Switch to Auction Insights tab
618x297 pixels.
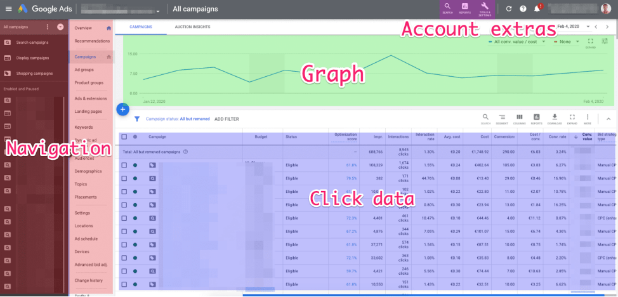pyautogui.click(x=192, y=27)
